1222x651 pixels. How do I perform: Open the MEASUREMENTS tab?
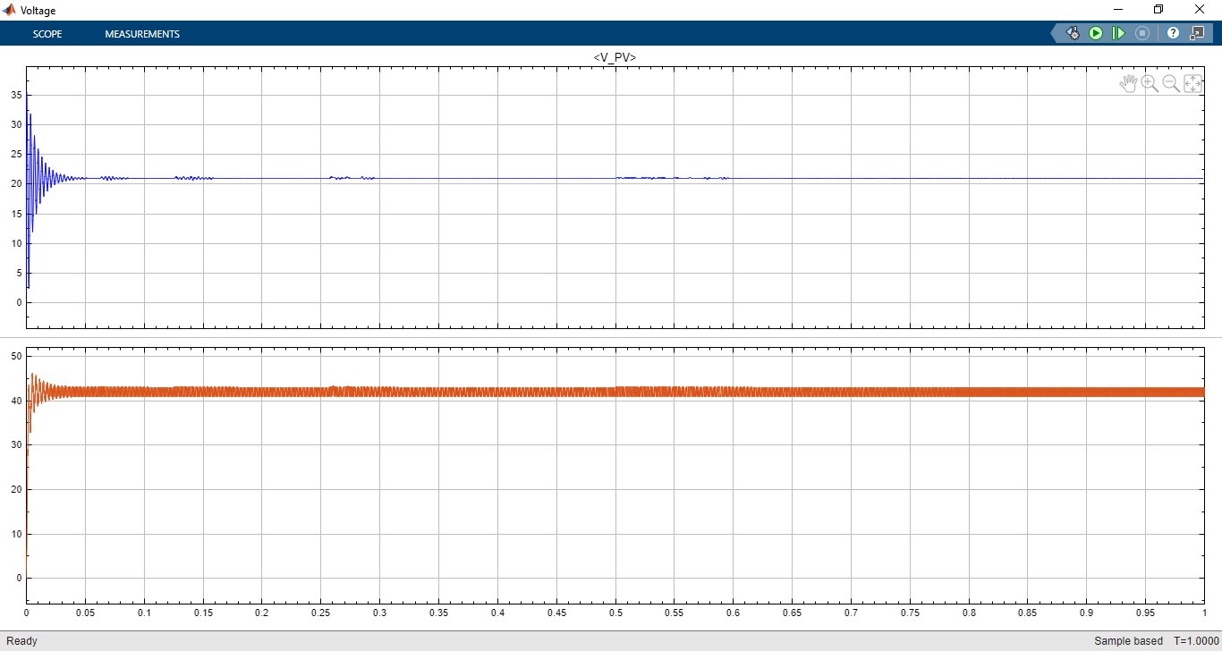[x=142, y=34]
